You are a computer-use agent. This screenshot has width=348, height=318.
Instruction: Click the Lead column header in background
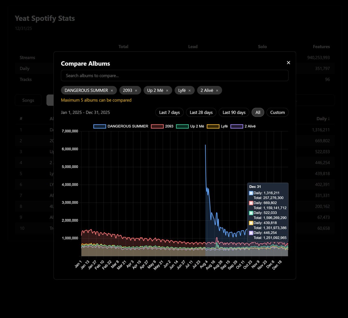(x=193, y=47)
